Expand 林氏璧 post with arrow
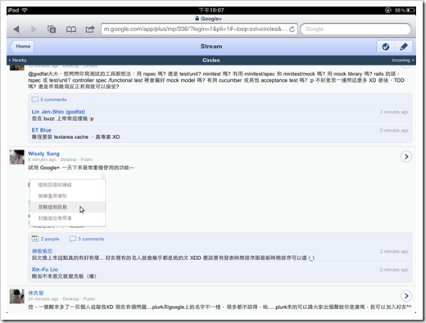The image size is (426, 323). click(406, 296)
